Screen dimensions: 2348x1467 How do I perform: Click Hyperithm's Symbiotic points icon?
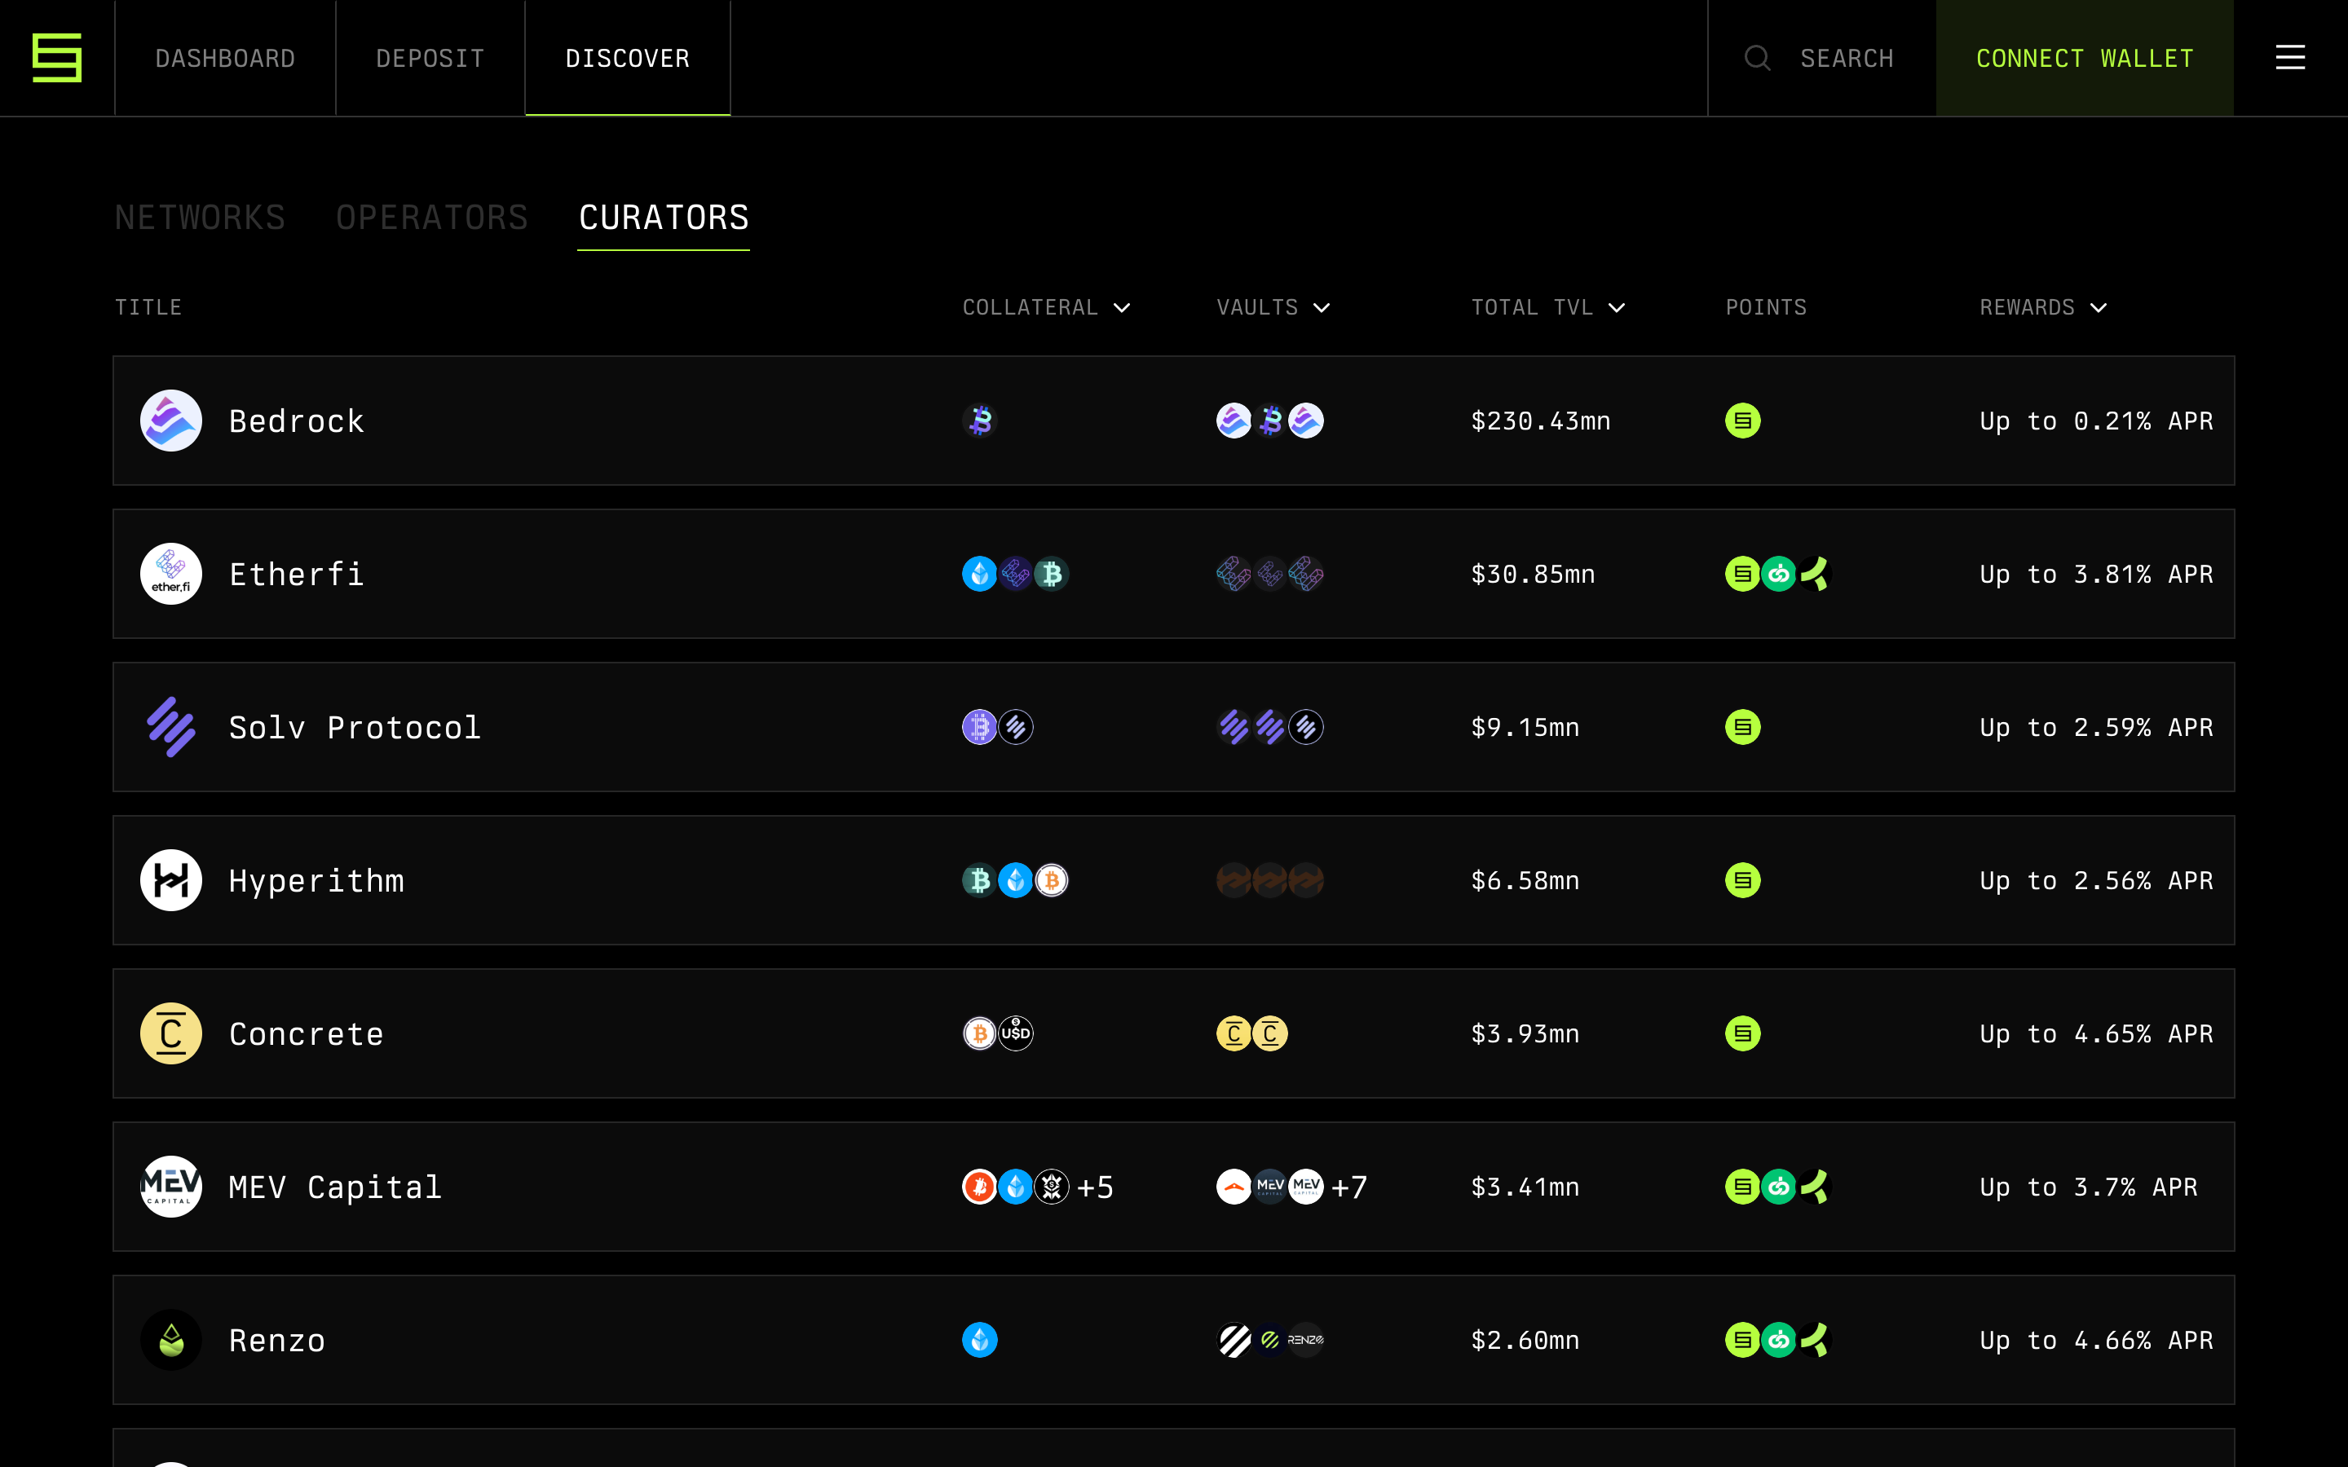pyautogui.click(x=1742, y=880)
